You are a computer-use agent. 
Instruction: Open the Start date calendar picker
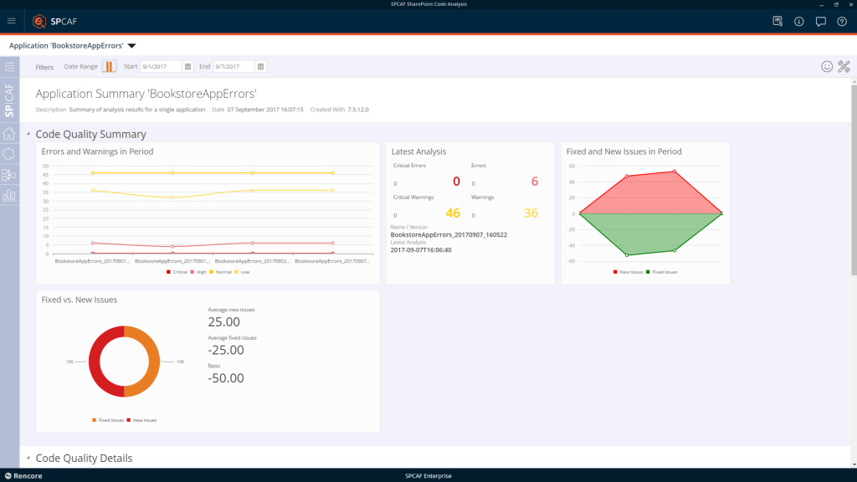click(187, 67)
